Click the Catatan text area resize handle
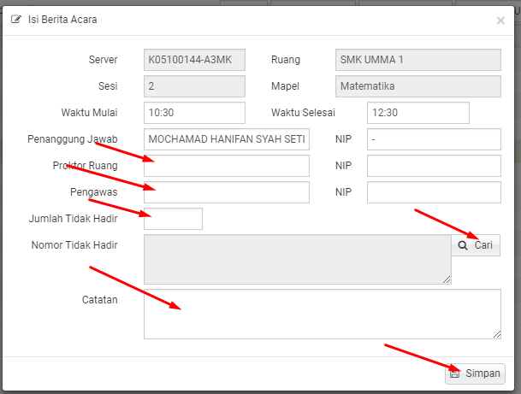 [497, 334]
